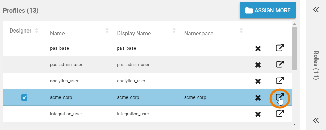Uncheck Designer checkbox for acme_corp
The image size is (326, 130).
click(24, 97)
